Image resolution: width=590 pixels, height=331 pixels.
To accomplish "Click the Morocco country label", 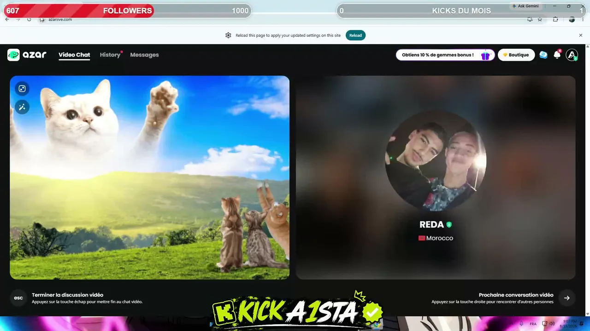I will (436, 238).
